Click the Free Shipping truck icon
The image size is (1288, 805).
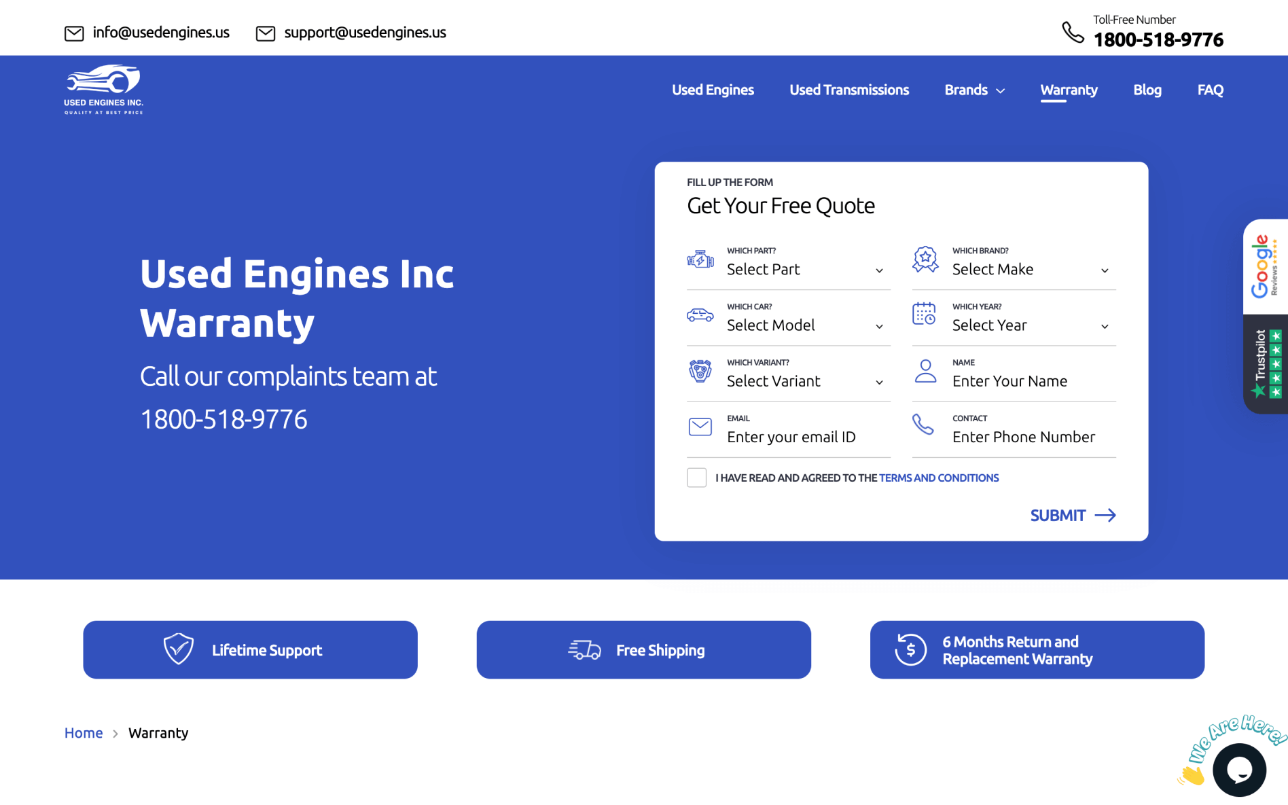(x=584, y=650)
